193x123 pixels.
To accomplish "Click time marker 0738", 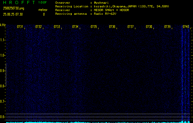I will 149,27.
